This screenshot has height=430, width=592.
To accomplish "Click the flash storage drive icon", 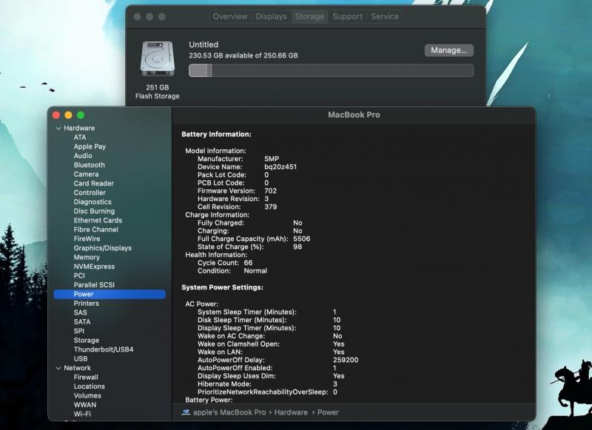I will (x=158, y=59).
